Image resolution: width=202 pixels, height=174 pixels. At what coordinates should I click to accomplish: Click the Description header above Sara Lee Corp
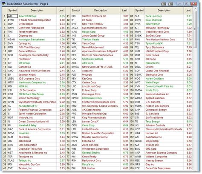[x=164, y=10]
